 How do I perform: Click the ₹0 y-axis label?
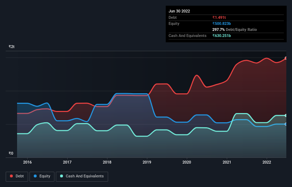(x=11, y=153)
